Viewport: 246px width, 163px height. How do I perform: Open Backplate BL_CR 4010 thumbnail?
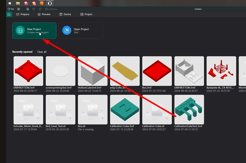221,71
